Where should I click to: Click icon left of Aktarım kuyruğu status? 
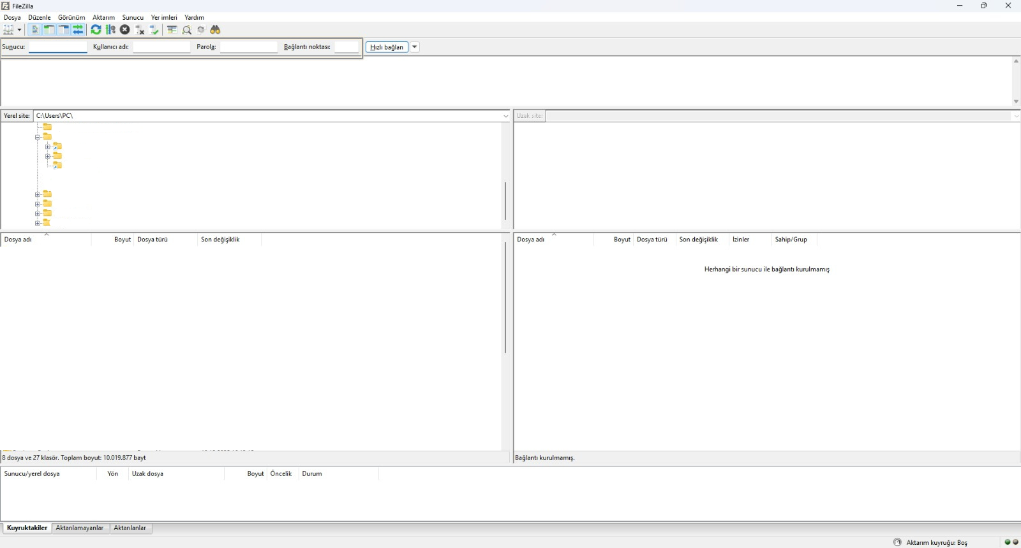pos(897,542)
